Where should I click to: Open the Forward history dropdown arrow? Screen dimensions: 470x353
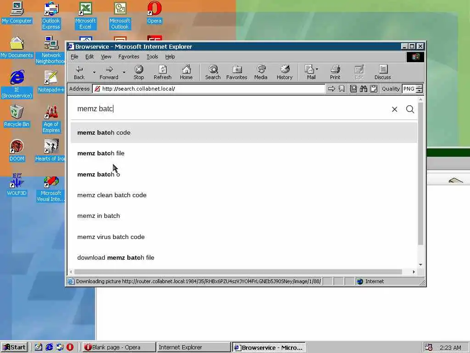(x=124, y=72)
